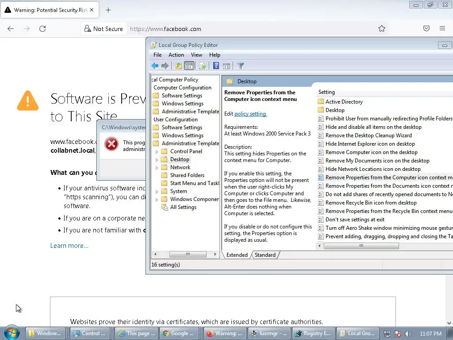Screen dimensions: 453x340
Task: Click the 11:07 PM taskbar clock
Action: (x=430, y=334)
